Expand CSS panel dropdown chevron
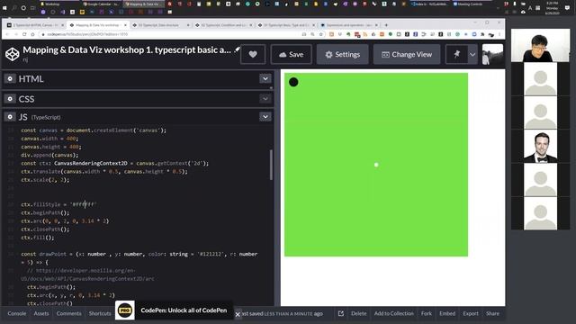The height and width of the screenshot is (324, 576). [x=265, y=98]
